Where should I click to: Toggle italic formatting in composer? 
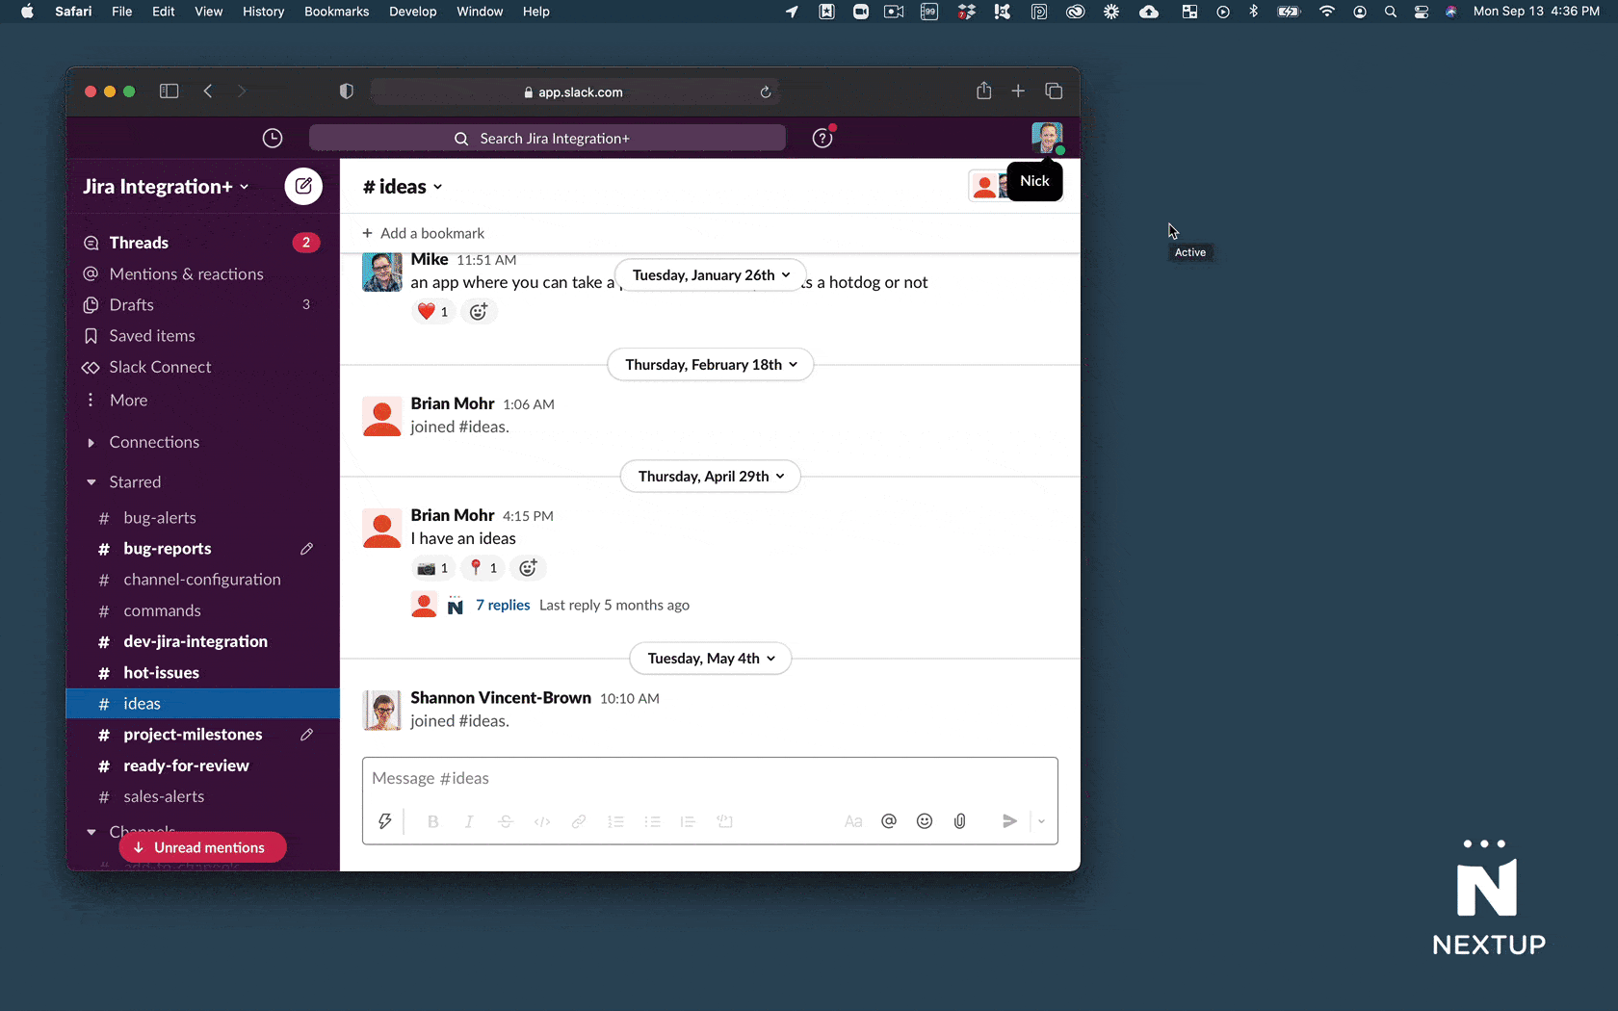(x=469, y=821)
